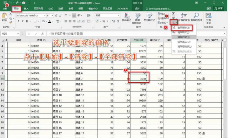228x138 pixels.
Task: Align text left
Action: [66, 21]
